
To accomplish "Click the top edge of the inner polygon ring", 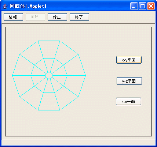I will 49,59.
